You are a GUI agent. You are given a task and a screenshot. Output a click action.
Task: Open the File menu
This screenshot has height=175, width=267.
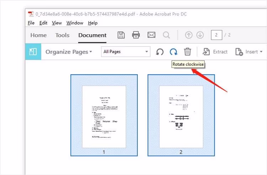[x=31, y=23]
